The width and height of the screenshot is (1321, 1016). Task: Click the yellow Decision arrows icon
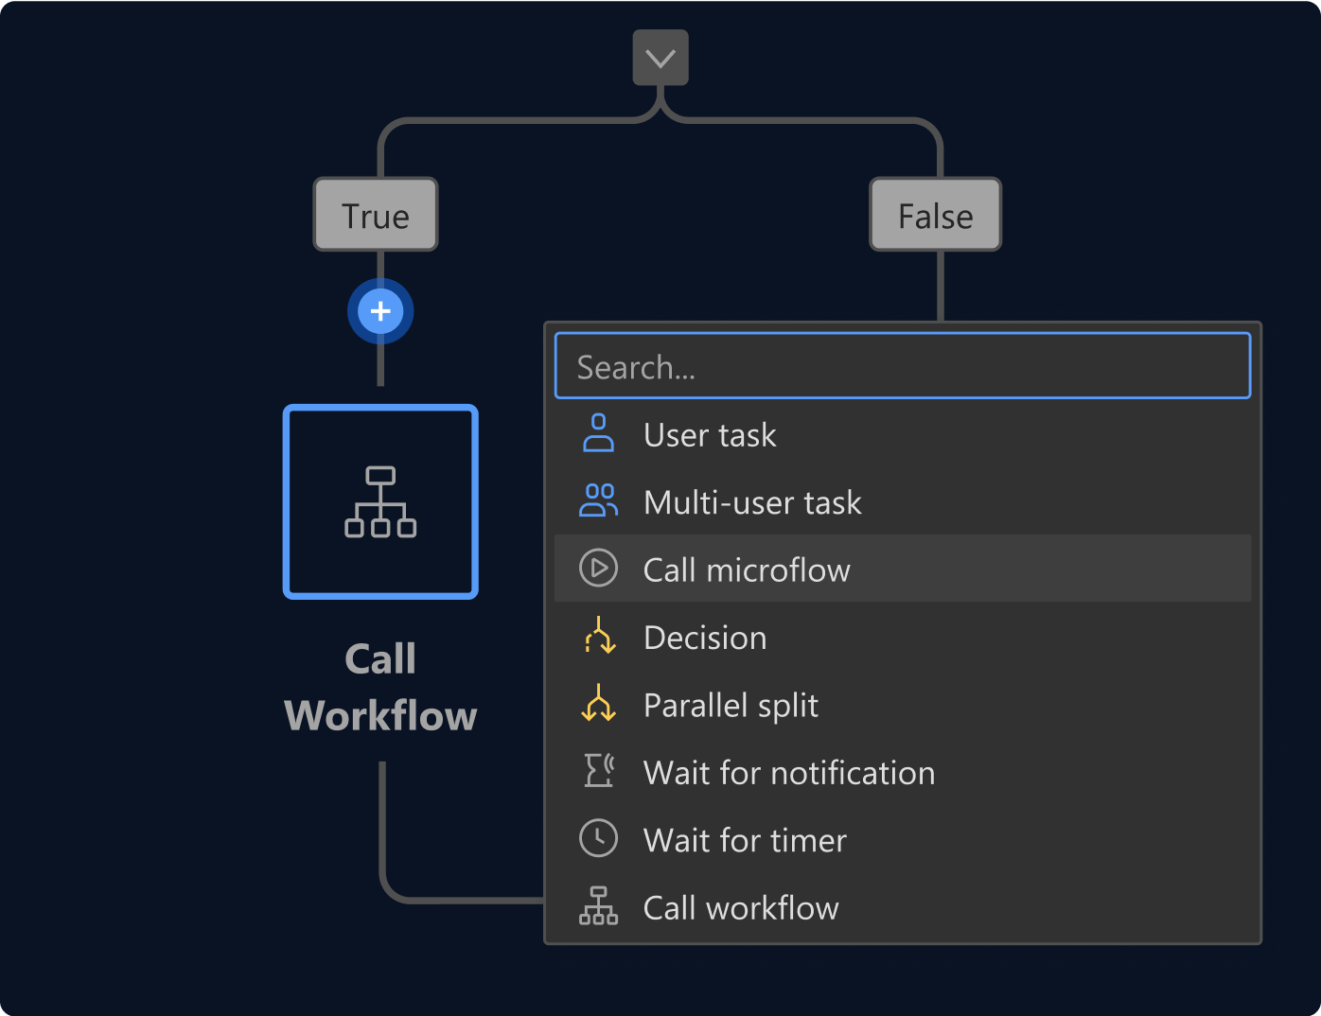[x=598, y=637]
